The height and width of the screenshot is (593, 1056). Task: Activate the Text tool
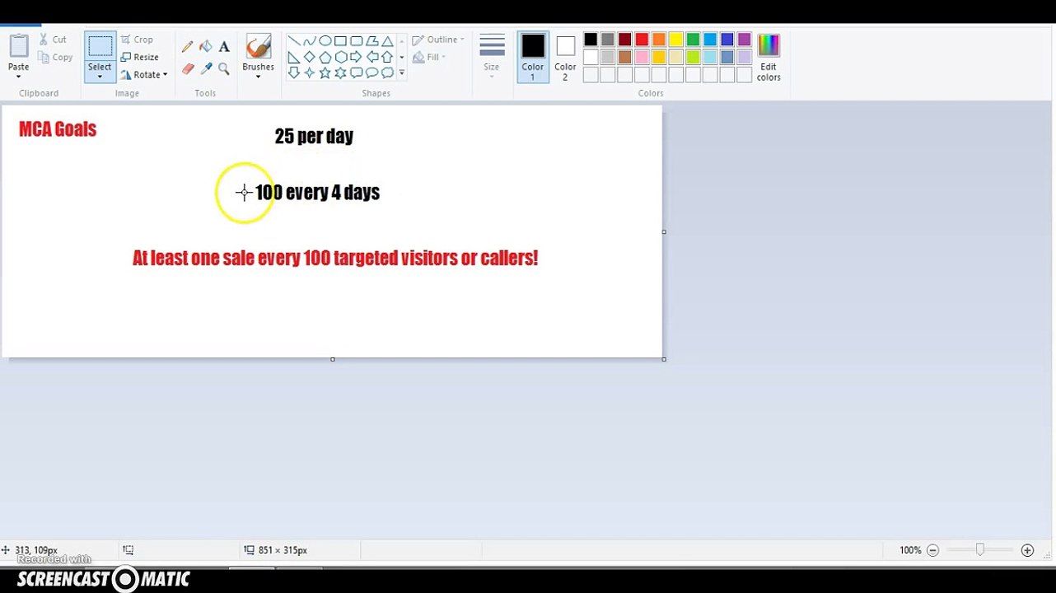[x=224, y=47]
